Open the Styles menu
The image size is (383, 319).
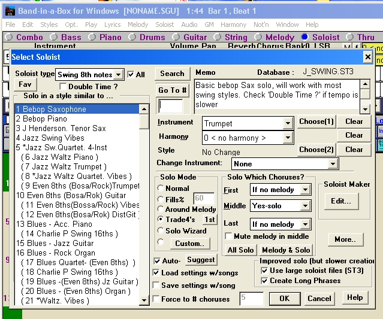click(49, 25)
